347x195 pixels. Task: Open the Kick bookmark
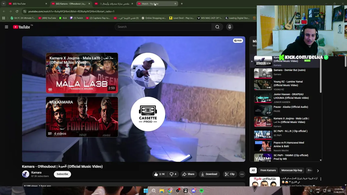[63, 18]
